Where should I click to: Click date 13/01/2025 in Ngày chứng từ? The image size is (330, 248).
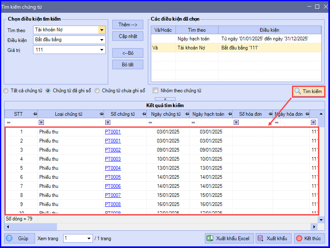click(x=168, y=168)
